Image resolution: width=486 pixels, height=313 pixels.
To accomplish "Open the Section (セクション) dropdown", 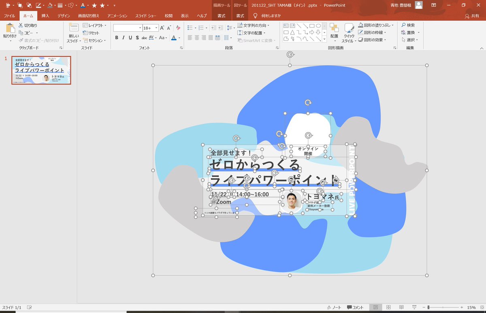I will coord(94,40).
